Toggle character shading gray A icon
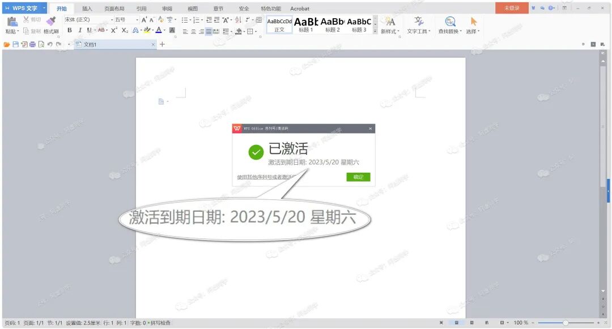The height and width of the screenshot is (329, 612). pyautogui.click(x=172, y=30)
